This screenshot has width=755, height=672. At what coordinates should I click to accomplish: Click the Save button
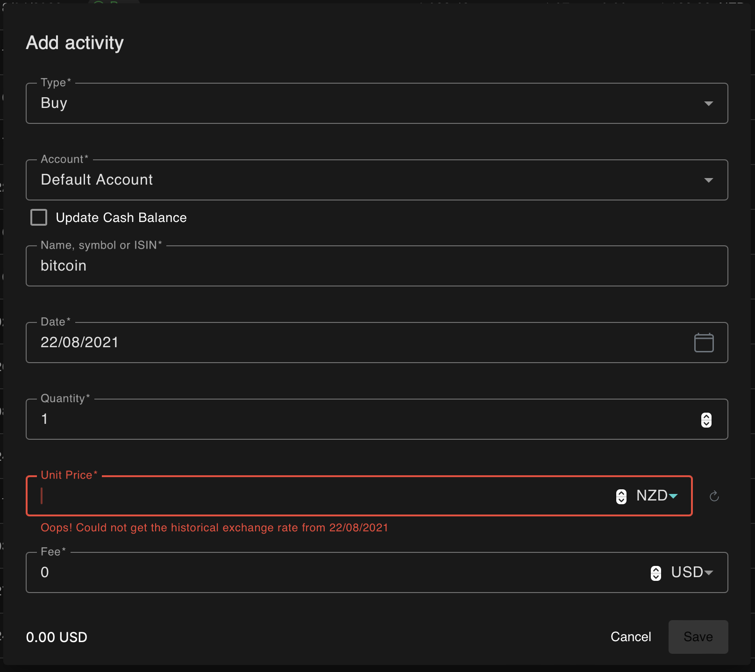(698, 636)
